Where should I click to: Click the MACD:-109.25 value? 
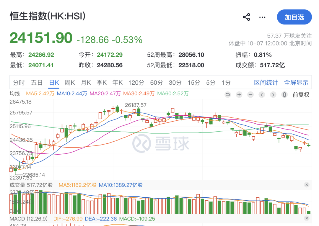(137, 219)
